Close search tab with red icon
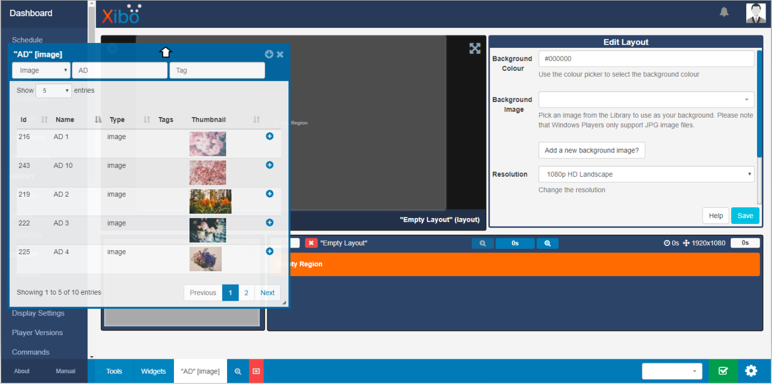 256,371
